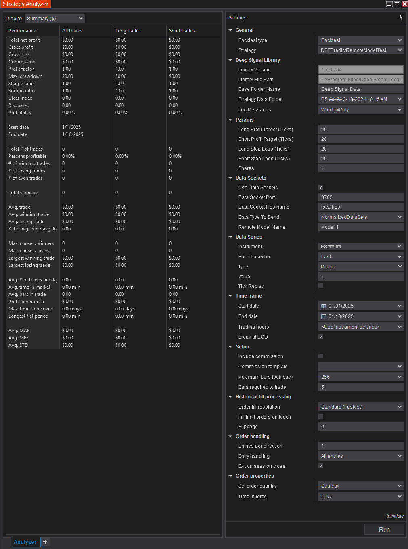
Task: Open the Backtest type dropdown
Action: [x=361, y=40]
